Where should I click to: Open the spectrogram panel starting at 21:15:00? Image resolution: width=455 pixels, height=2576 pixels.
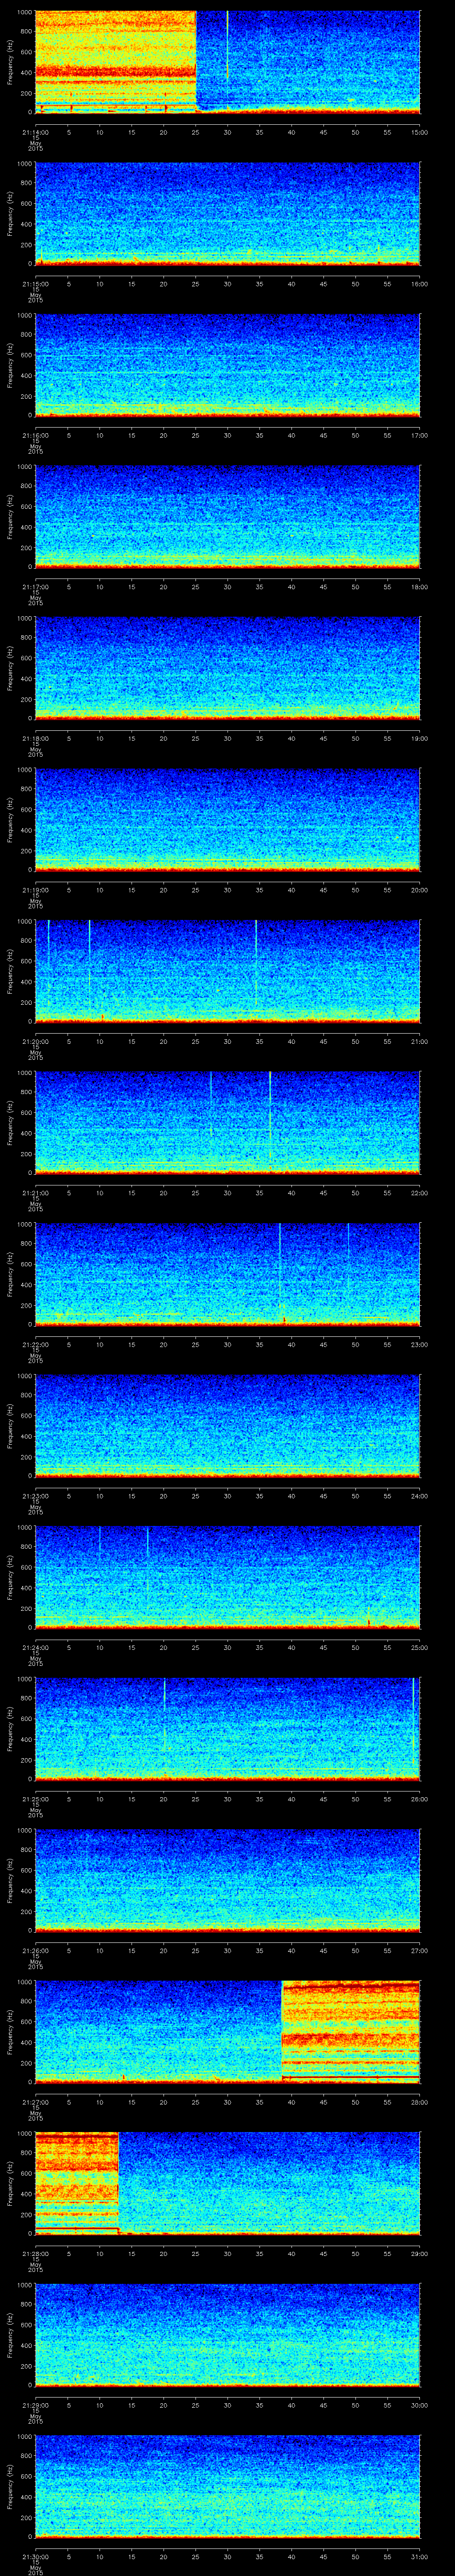[x=227, y=214]
